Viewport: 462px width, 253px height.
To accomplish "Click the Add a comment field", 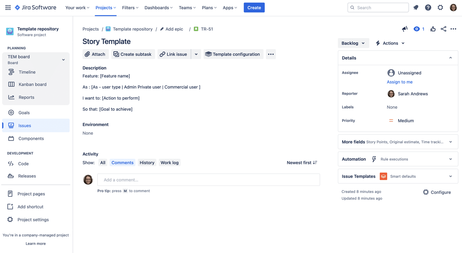I will [x=208, y=180].
